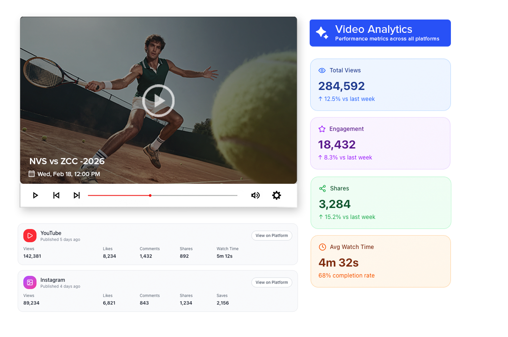Click the red playhead on progress bar
Image resolution: width=508 pixels, height=337 pixels.
click(x=150, y=195)
